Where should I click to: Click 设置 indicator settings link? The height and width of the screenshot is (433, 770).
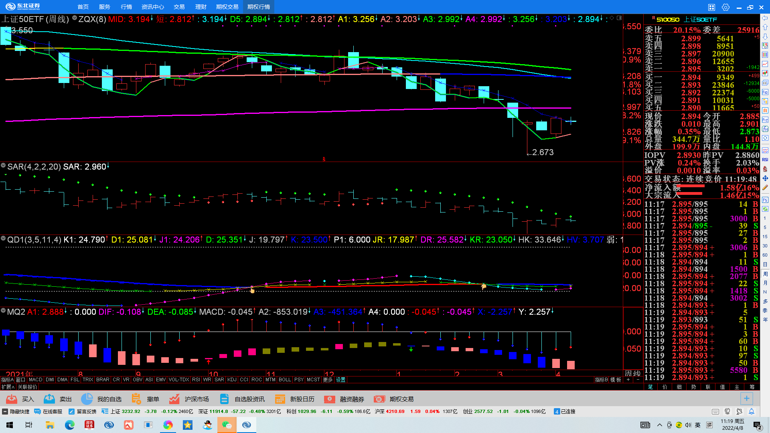pyautogui.click(x=341, y=380)
